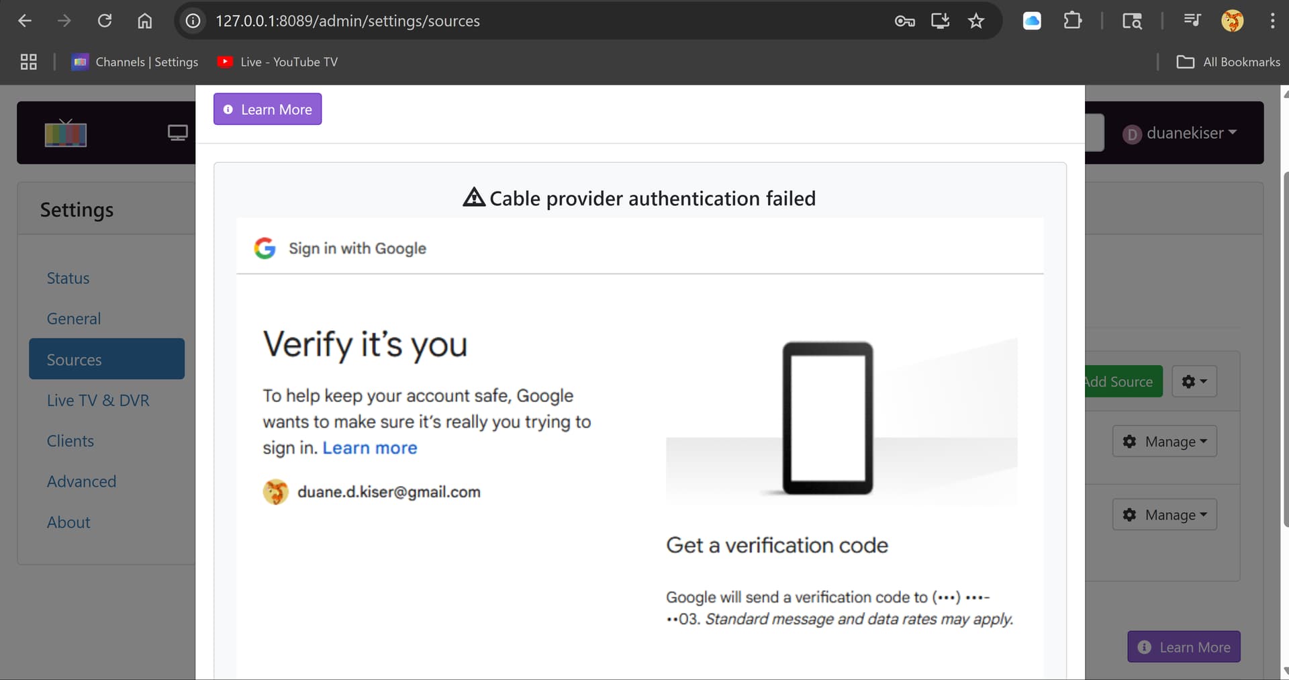1289x680 pixels.
Task: Open the tab groups grid icon
Action: [28, 62]
